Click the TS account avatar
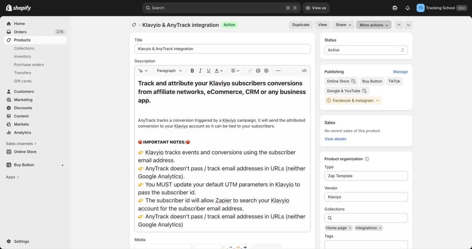Screen dimensions: 472x249 tap(420, 8)
